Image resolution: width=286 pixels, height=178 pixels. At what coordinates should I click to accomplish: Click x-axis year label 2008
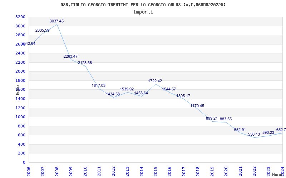(57, 172)
